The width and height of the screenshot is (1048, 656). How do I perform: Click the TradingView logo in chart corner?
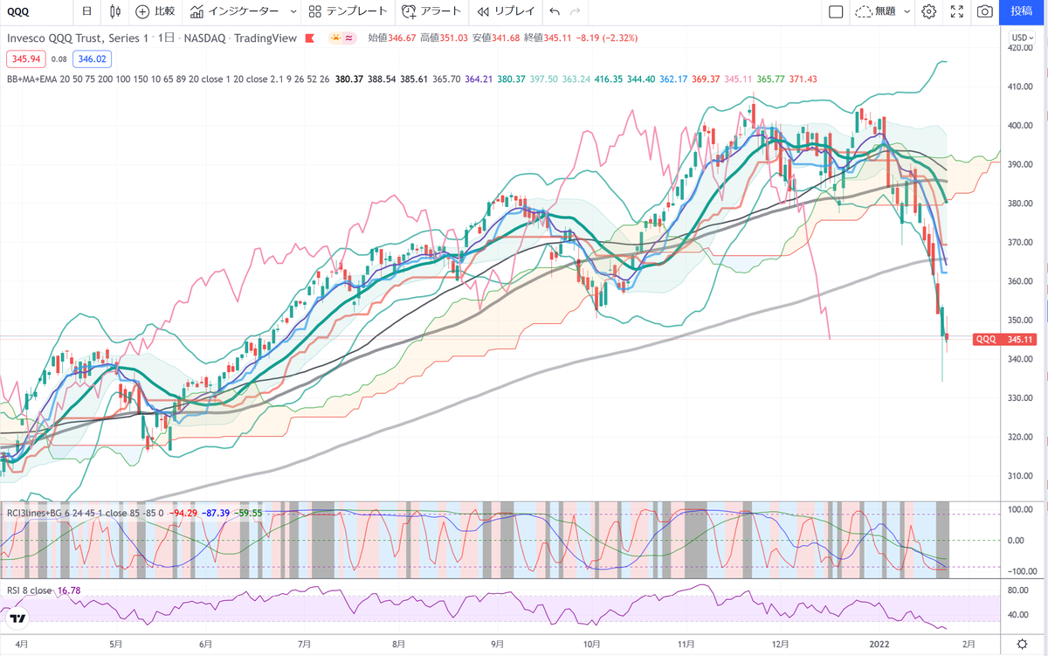pyautogui.click(x=17, y=618)
